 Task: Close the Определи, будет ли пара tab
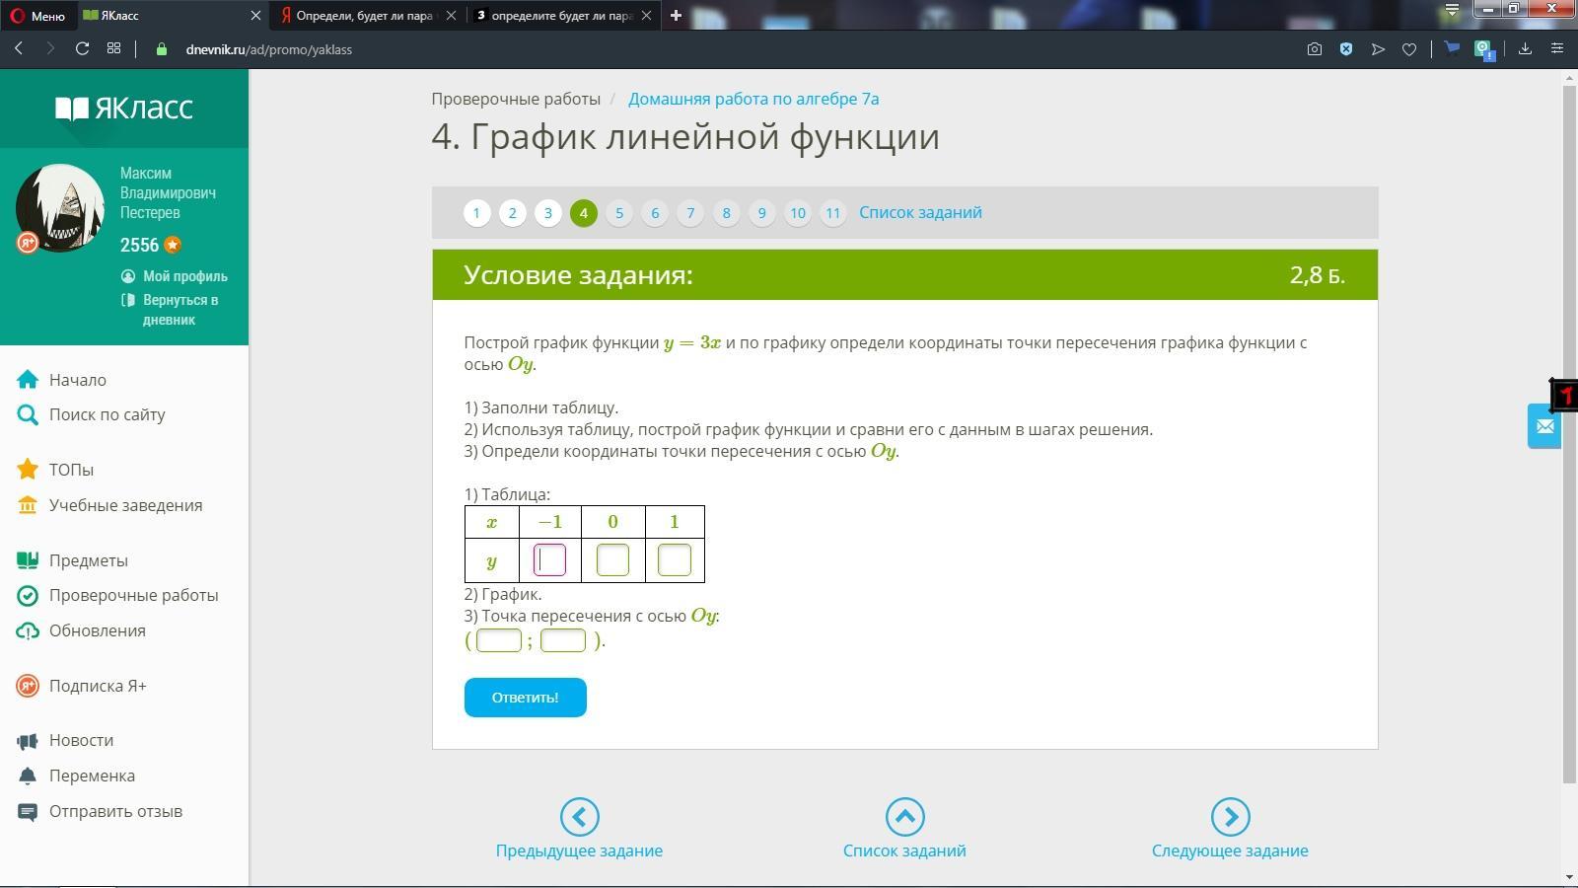451,16
